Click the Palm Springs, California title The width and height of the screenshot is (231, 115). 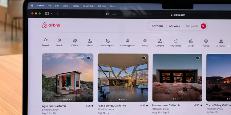click(112, 106)
